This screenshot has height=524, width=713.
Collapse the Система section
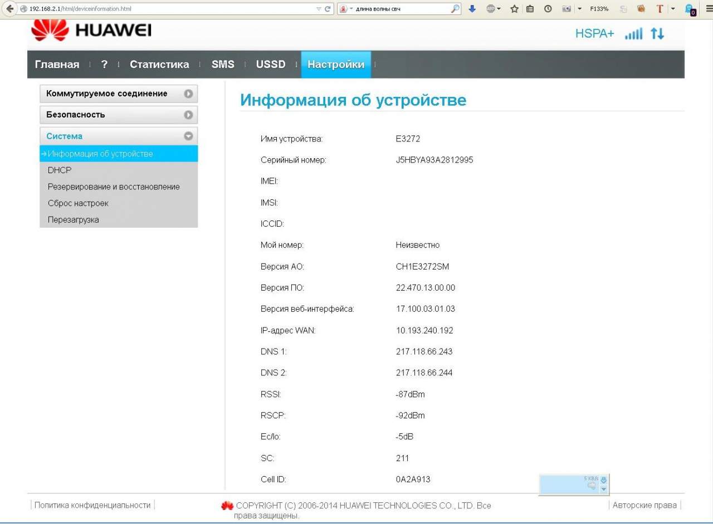pos(119,136)
